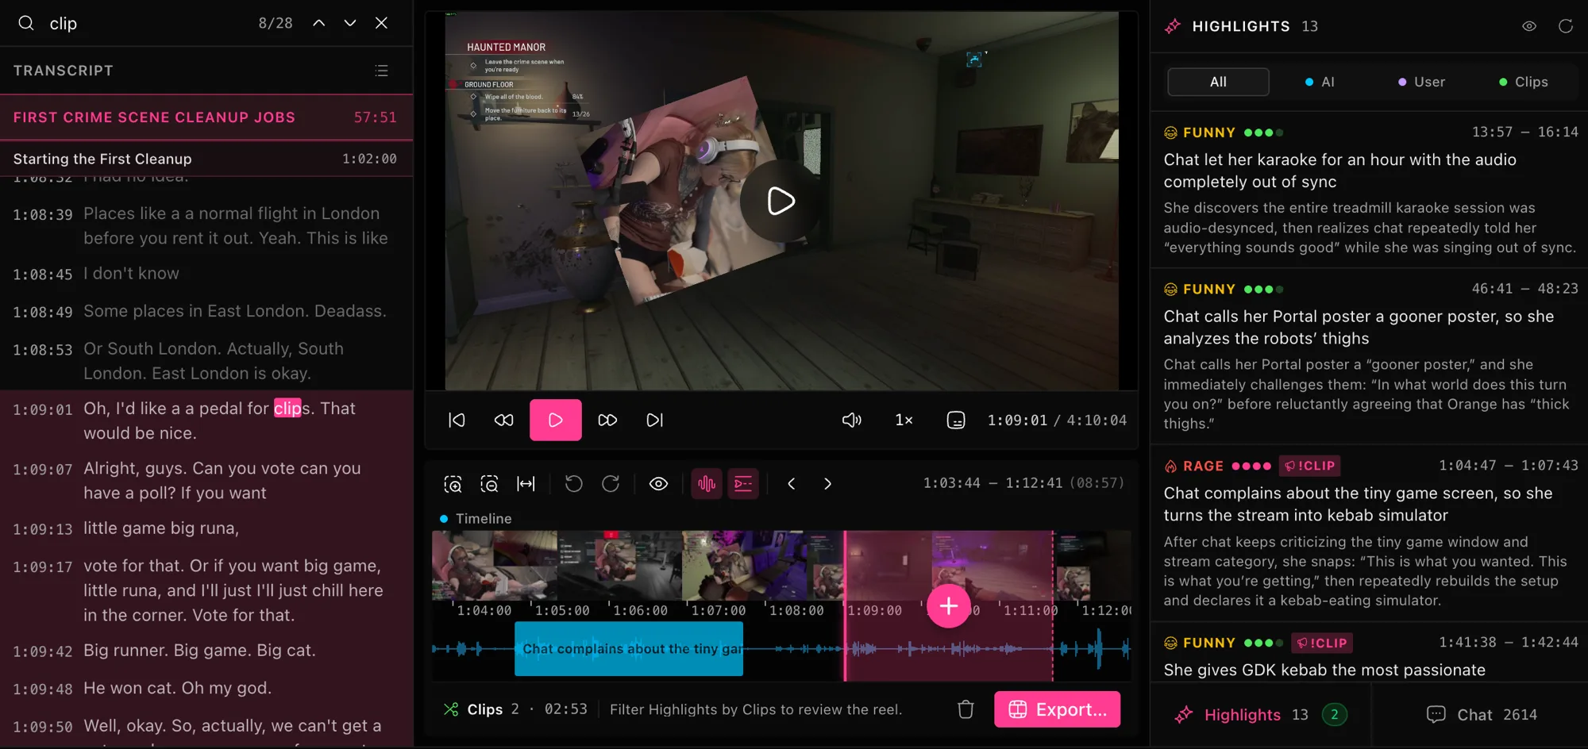Click the large play overlay on video
This screenshot has width=1588, height=749.
coord(781,201)
